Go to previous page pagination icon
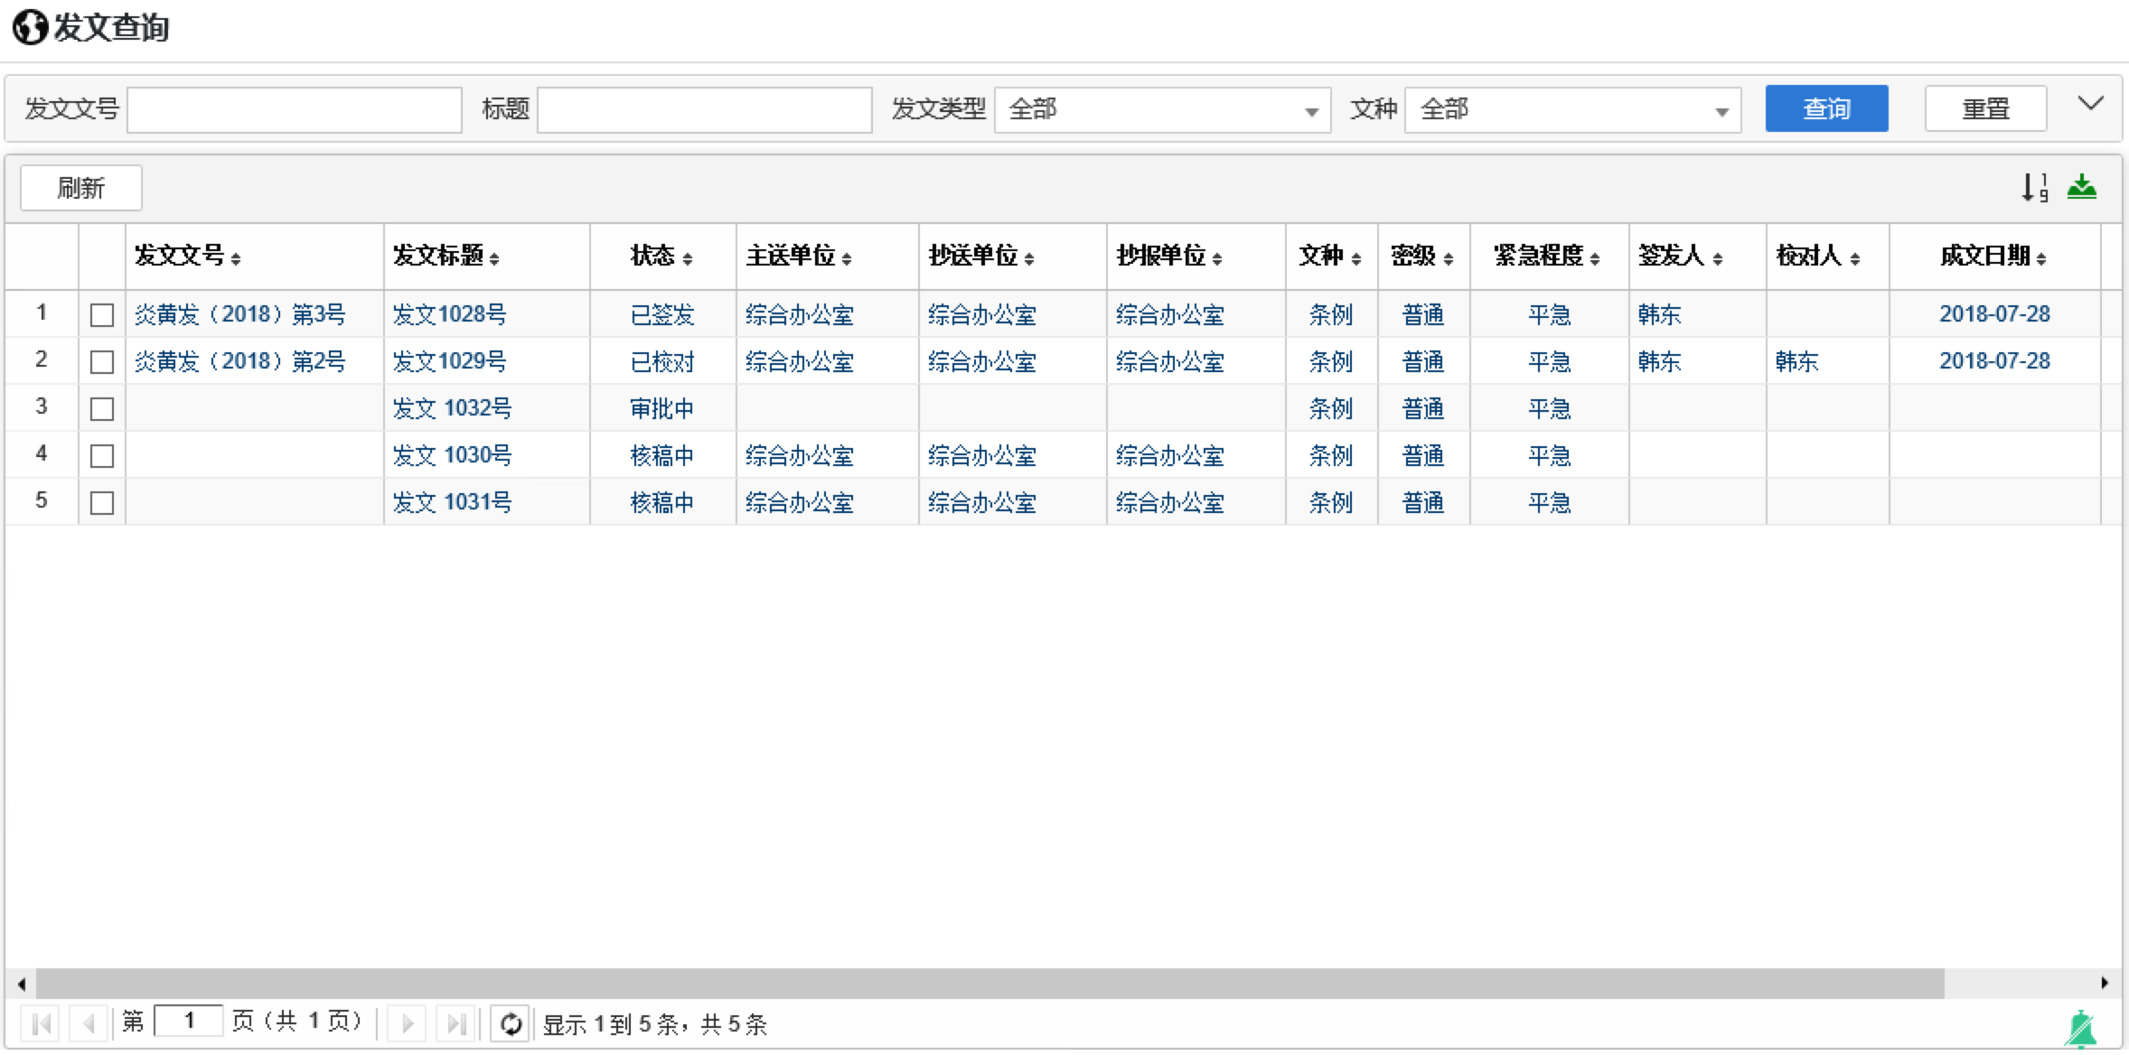 click(x=89, y=1023)
